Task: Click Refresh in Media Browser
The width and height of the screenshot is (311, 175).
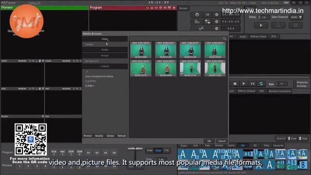Action: 122,136
